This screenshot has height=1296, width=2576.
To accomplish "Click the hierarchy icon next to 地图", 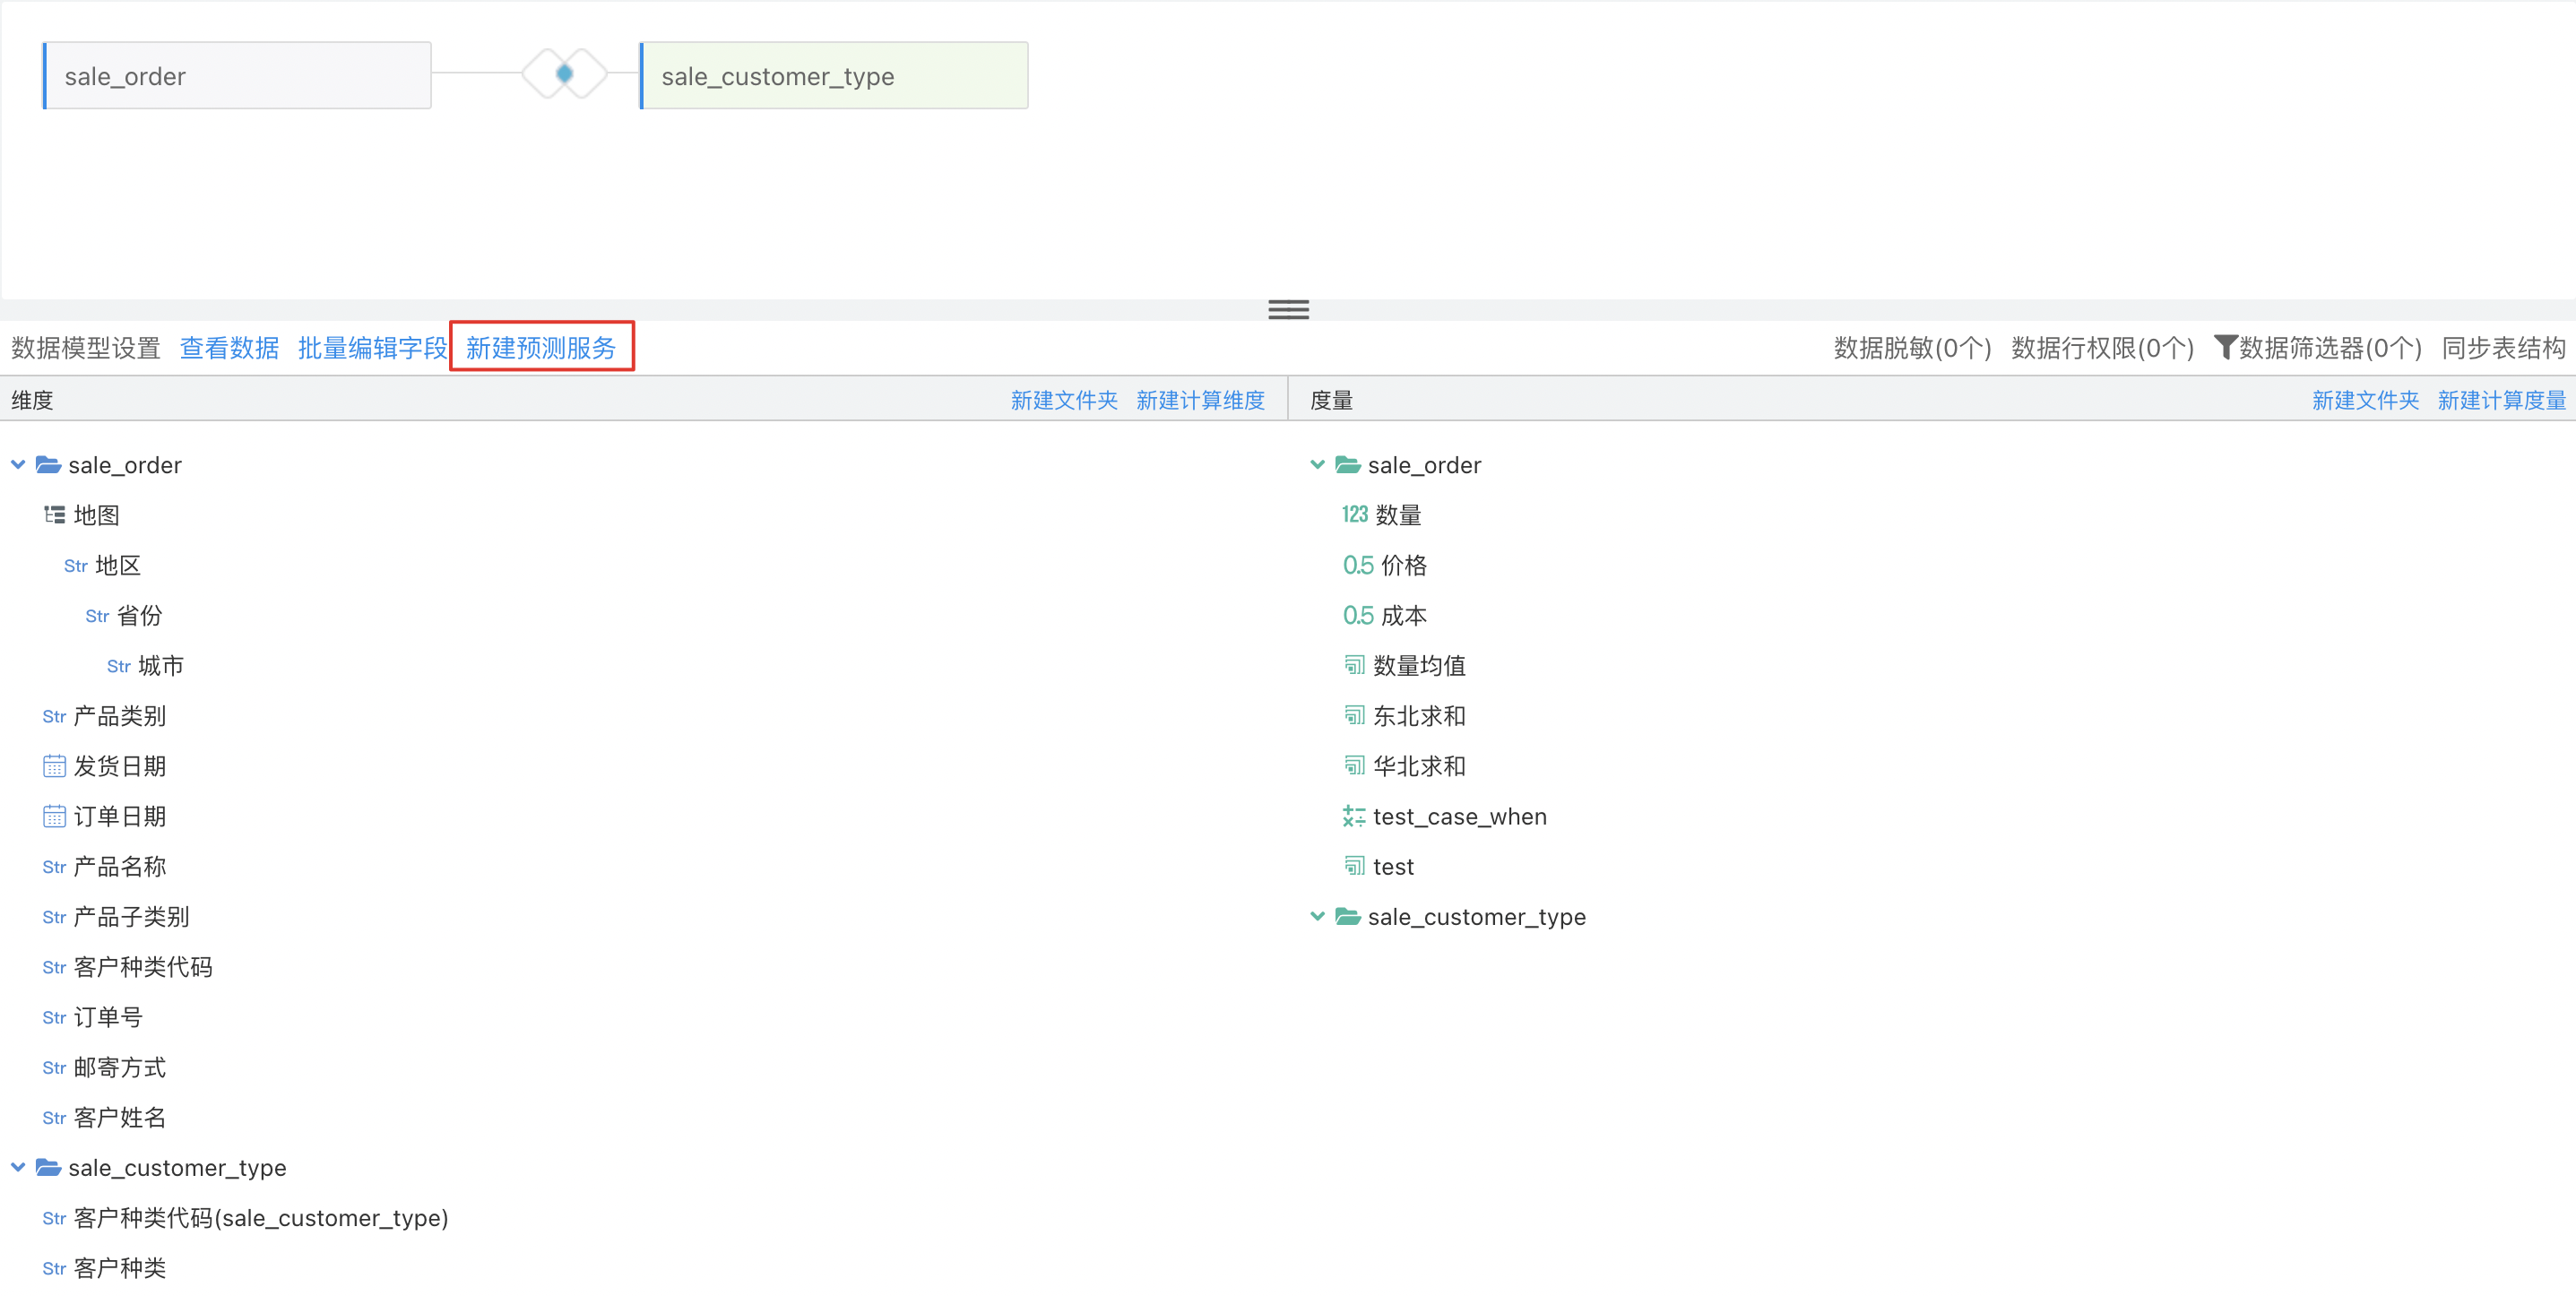I will [54, 515].
